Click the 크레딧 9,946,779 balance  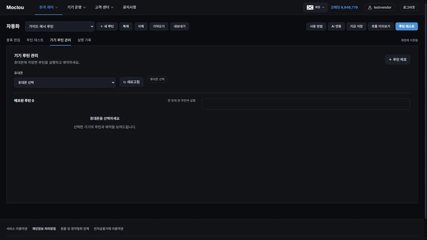(x=344, y=7)
